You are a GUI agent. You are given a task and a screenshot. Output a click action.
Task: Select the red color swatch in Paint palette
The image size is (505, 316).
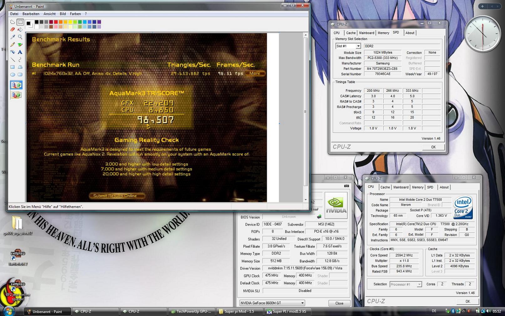point(56,22)
